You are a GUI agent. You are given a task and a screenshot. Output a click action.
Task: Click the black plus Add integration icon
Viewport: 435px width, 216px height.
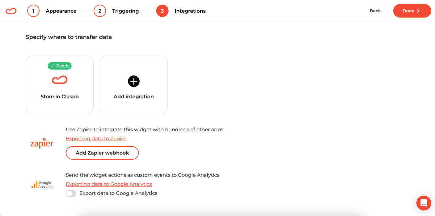pyautogui.click(x=134, y=81)
